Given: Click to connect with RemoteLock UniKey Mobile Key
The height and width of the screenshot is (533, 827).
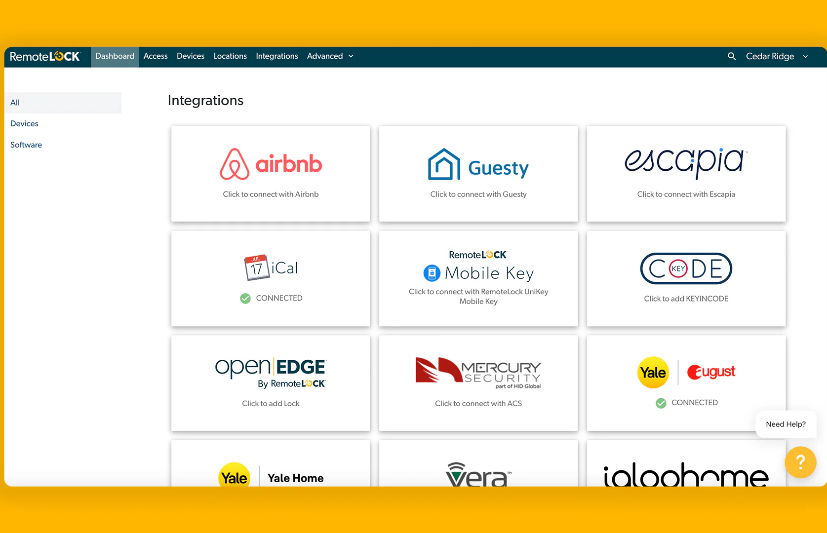Looking at the screenshot, I should (478, 297).
